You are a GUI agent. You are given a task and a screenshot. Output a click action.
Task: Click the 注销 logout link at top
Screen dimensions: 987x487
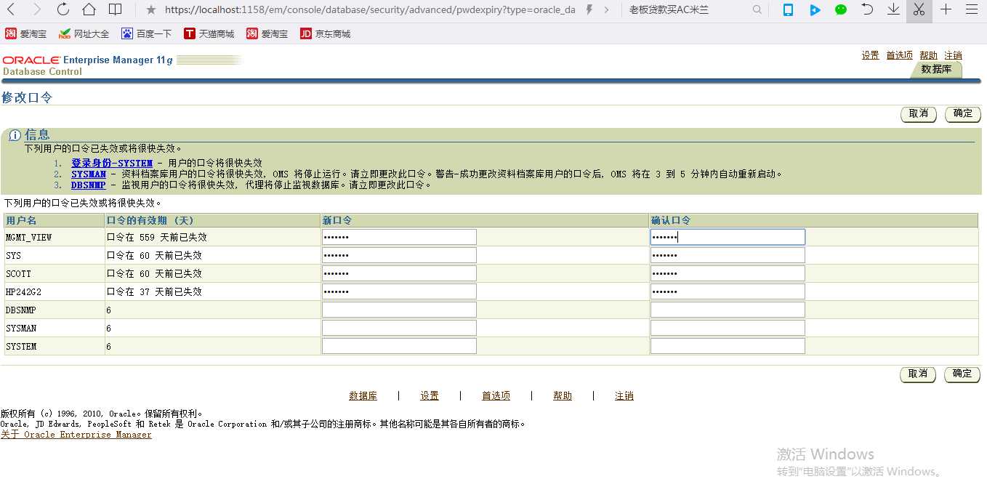[x=953, y=55]
